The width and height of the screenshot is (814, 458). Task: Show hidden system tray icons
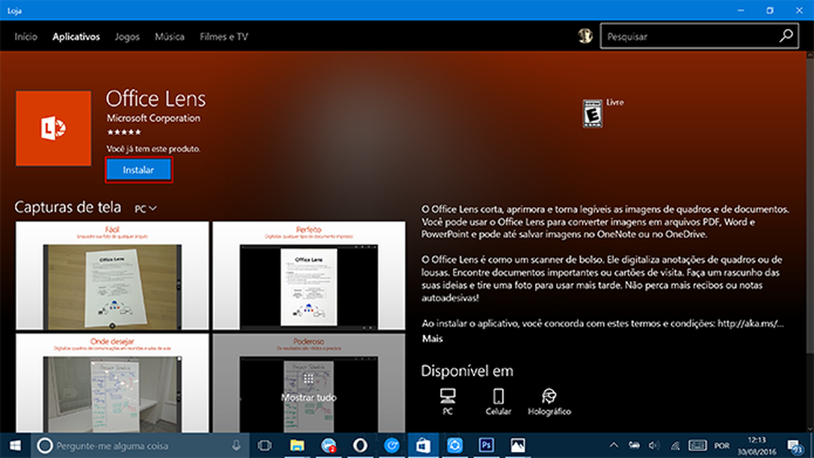[x=614, y=445]
